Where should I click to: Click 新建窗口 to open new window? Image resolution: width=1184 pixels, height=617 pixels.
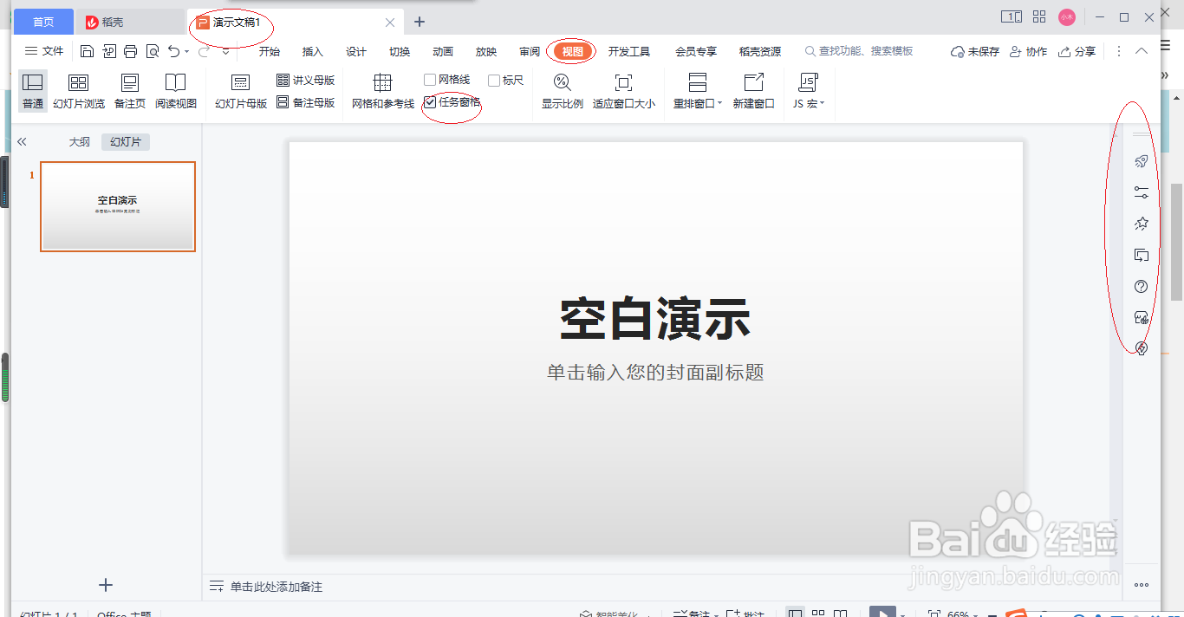pos(753,89)
